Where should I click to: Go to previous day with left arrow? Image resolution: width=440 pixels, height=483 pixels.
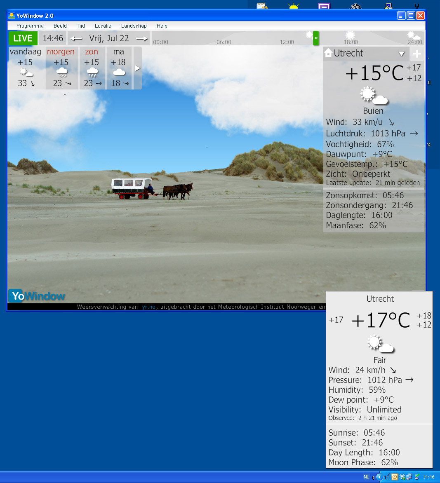[x=76, y=38]
